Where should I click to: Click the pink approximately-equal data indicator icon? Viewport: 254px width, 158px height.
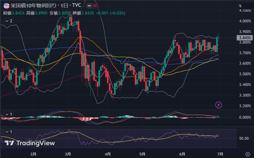tap(95, 6)
